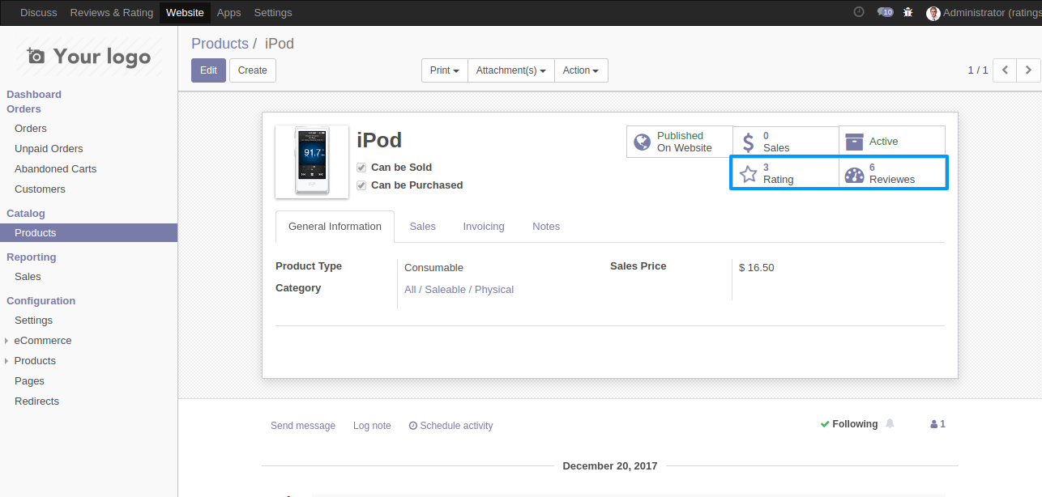The image size is (1042, 497).
Task: Open the Discuss top menu
Action: [39, 12]
